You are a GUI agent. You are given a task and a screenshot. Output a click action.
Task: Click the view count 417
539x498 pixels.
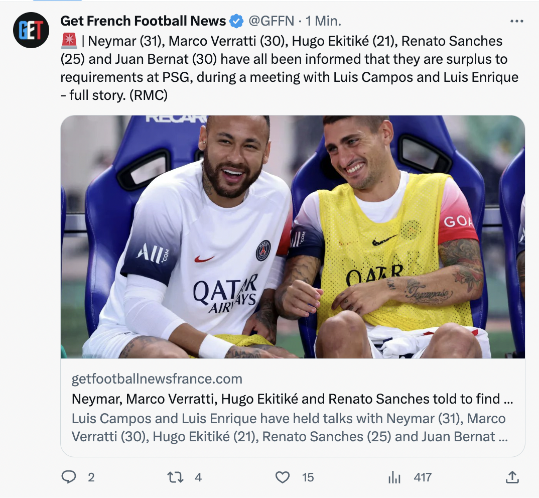point(423,477)
